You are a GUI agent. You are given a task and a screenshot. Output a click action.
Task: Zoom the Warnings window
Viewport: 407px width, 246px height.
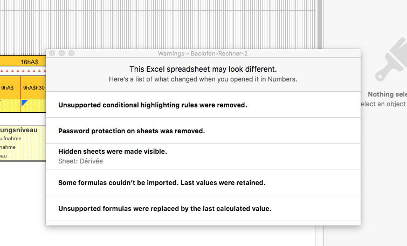(x=71, y=53)
